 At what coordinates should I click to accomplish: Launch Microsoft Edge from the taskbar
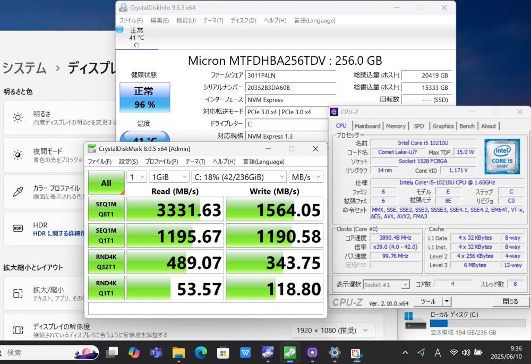tap(201, 352)
